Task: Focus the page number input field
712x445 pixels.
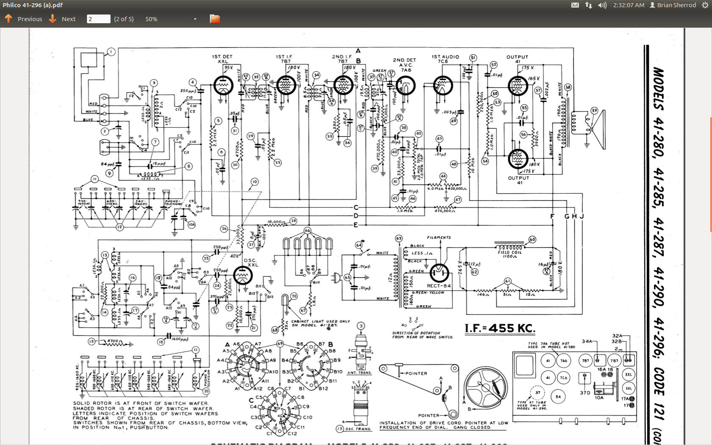Action: [98, 19]
